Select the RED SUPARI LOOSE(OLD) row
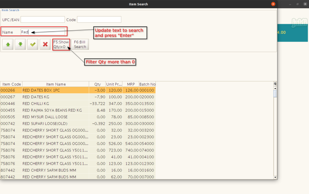This screenshot has width=309, height=194. pyautogui.click(x=78, y=124)
